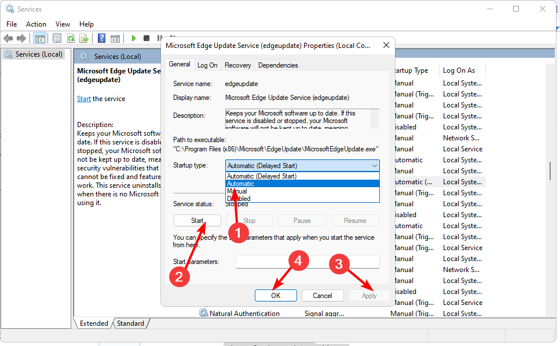Choose Automatic (Delayed Start) from the open list
This screenshot has width=560, height=346.
302,176
